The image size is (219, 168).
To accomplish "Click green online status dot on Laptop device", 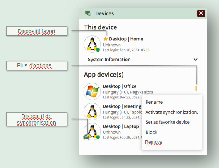I will pyautogui.click(x=98, y=137).
